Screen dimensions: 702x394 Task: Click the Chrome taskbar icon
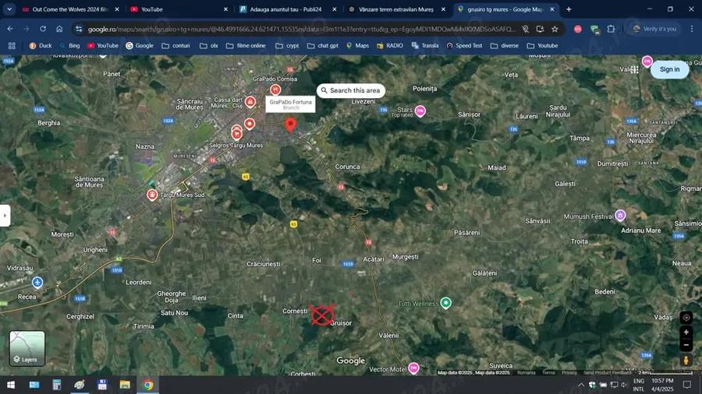[147, 385]
